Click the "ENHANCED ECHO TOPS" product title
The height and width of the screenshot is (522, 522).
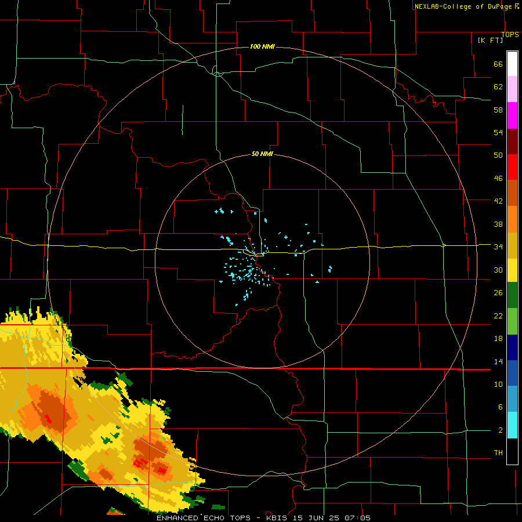[x=204, y=518]
